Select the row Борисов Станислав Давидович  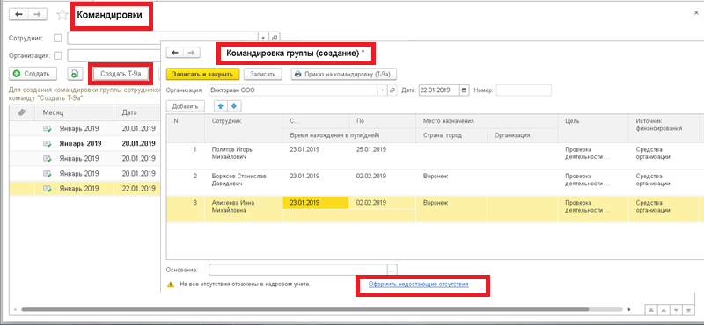click(434, 183)
